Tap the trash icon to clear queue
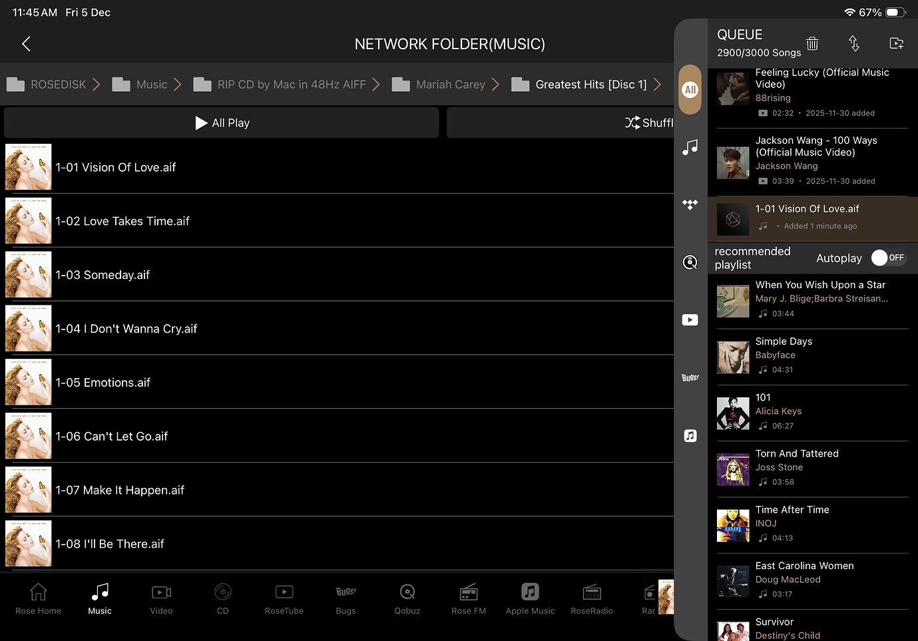918x641 pixels. click(811, 44)
